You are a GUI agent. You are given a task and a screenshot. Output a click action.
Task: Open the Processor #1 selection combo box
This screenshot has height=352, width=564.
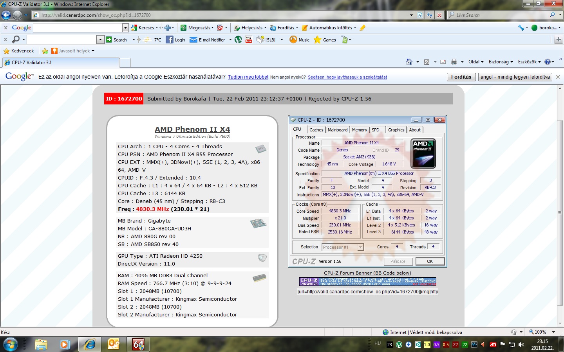click(x=343, y=247)
